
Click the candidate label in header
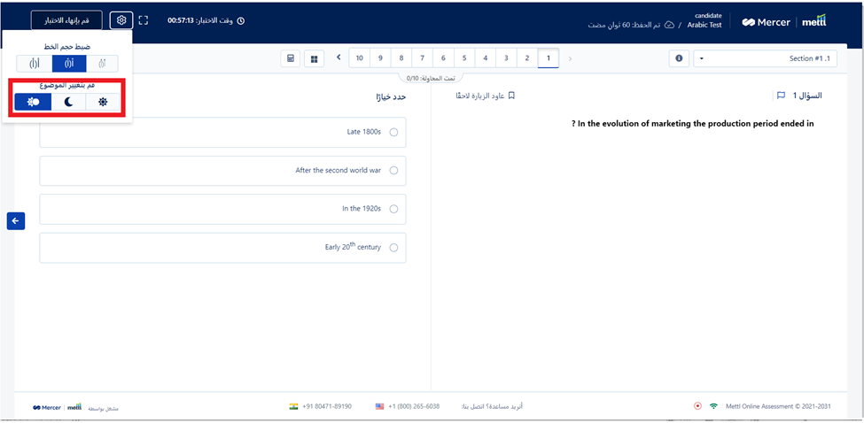(x=709, y=16)
